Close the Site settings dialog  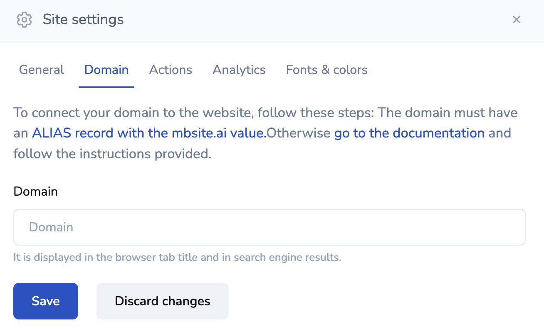pos(517,20)
